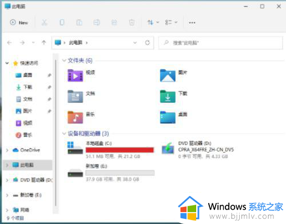Image resolution: width=286 pixels, height=224 pixels.
Task: Go forward with the right arrow
Action: click(22, 43)
